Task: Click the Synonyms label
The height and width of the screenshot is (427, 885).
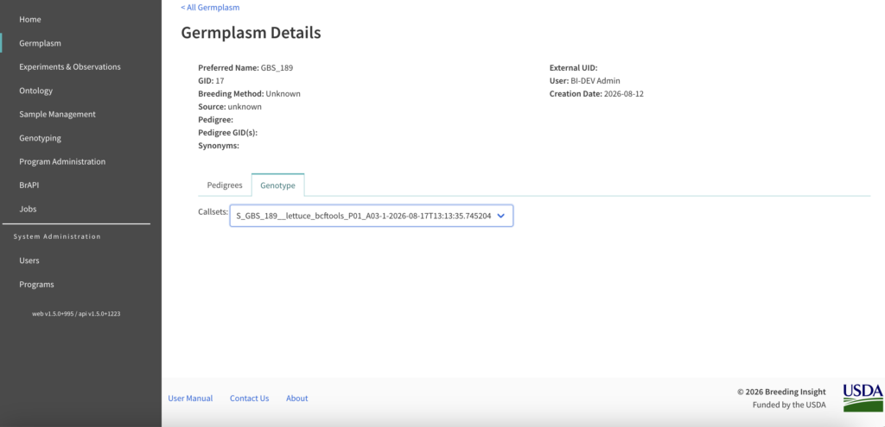Action: coord(219,145)
